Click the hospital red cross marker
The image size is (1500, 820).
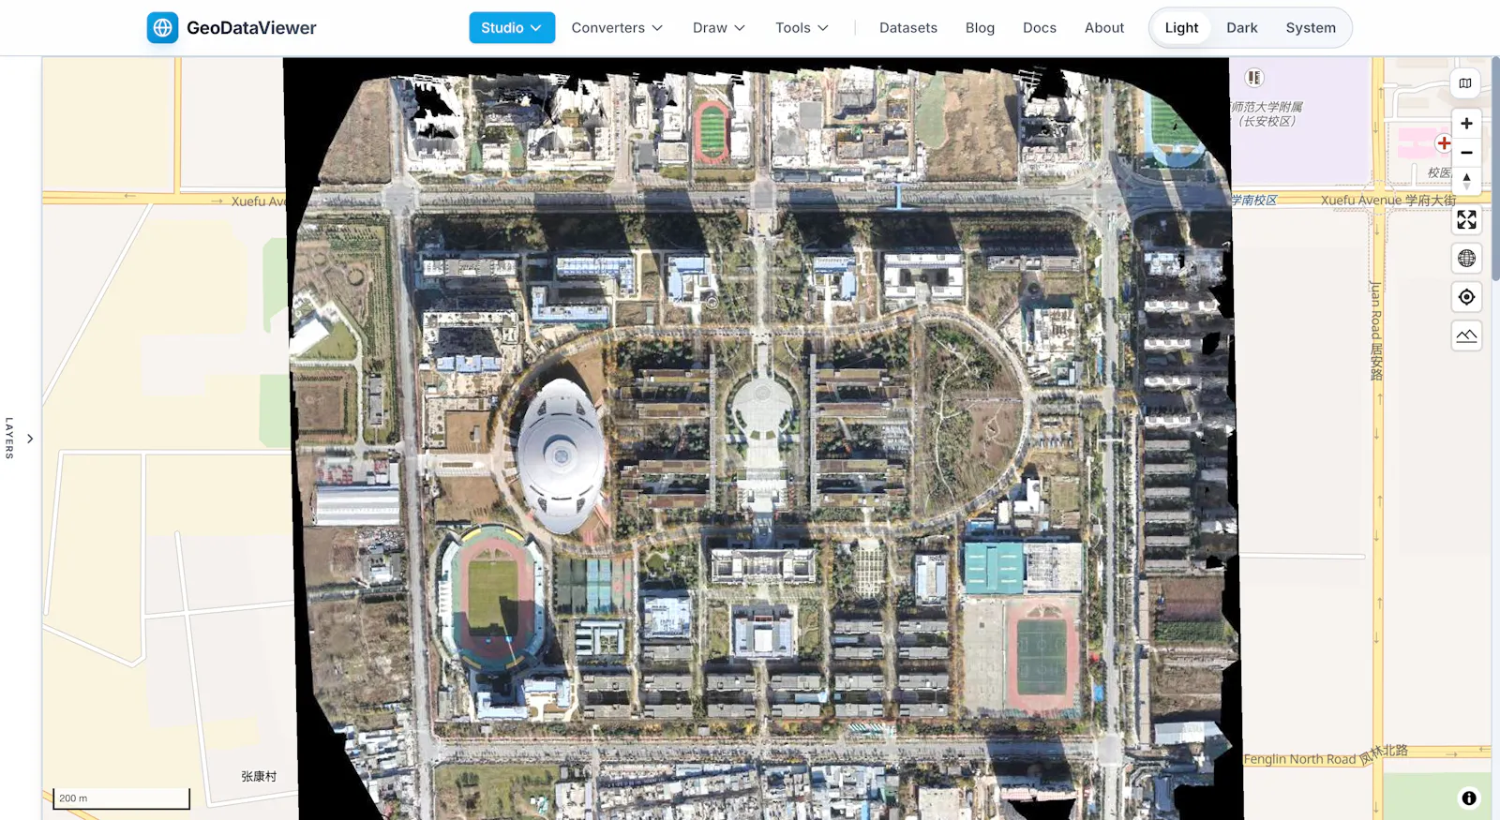tap(1444, 143)
